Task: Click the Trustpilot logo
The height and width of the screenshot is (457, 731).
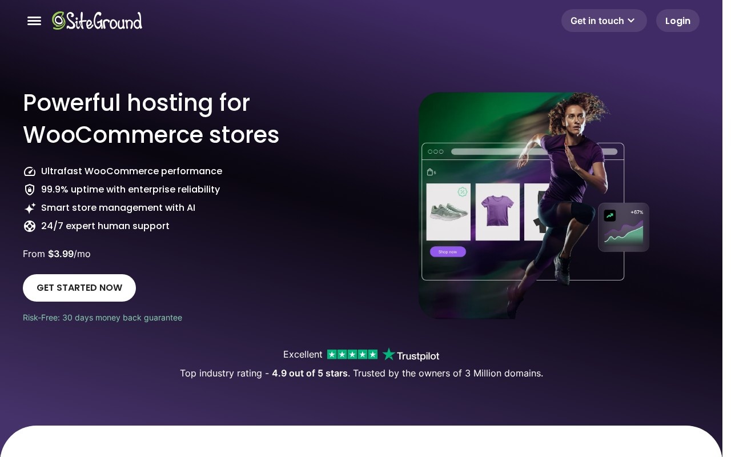Action: coord(411,355)
